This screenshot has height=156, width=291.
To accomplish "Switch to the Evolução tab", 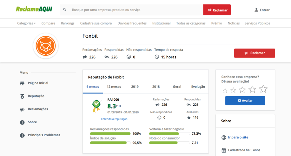I will 198,87.
